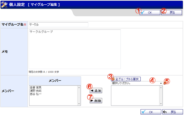
Task: Click the ▶ 削除 button
Action: (x=96, y=101)
